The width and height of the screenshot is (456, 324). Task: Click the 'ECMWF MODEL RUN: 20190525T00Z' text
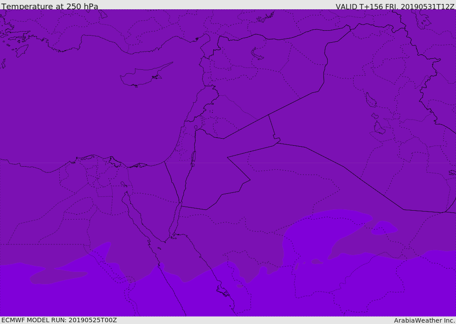(x=59, y=320)
